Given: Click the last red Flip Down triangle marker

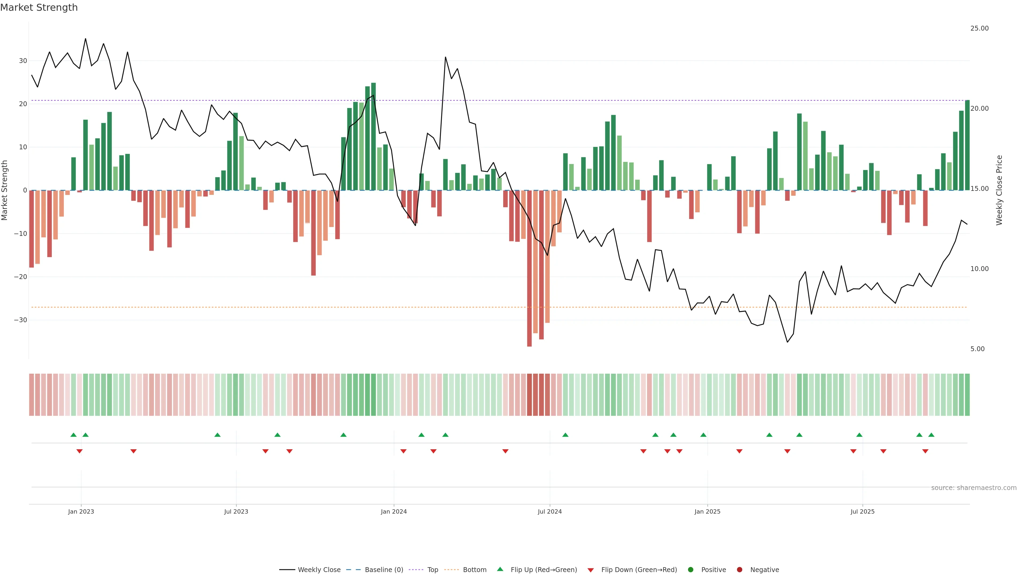Looking at the screenshot, I should click(x=925, y=451).
